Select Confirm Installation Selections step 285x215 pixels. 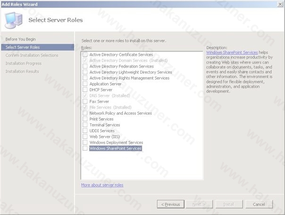(32, 55)
